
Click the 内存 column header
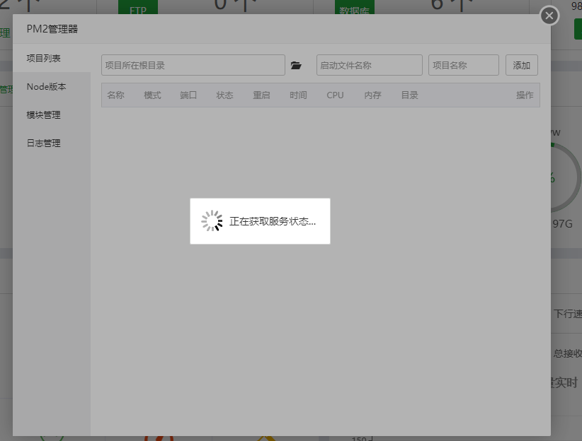click(x=372, y=95)
